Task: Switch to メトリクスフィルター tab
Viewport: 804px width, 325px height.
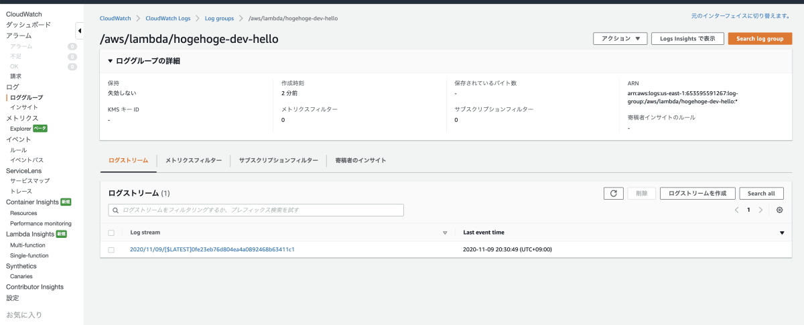Action: point(193,161)
